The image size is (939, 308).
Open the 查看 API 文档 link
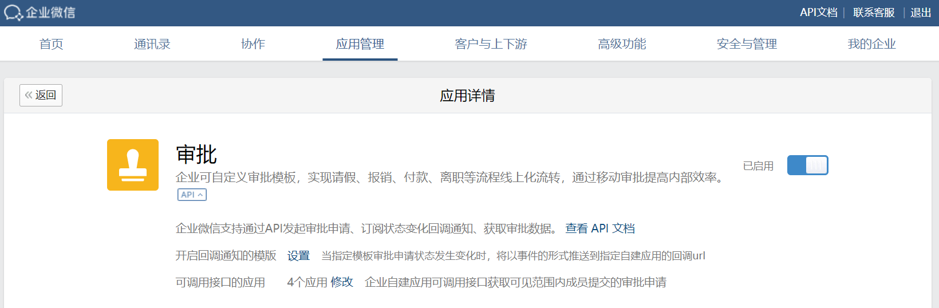pos(600,228)
